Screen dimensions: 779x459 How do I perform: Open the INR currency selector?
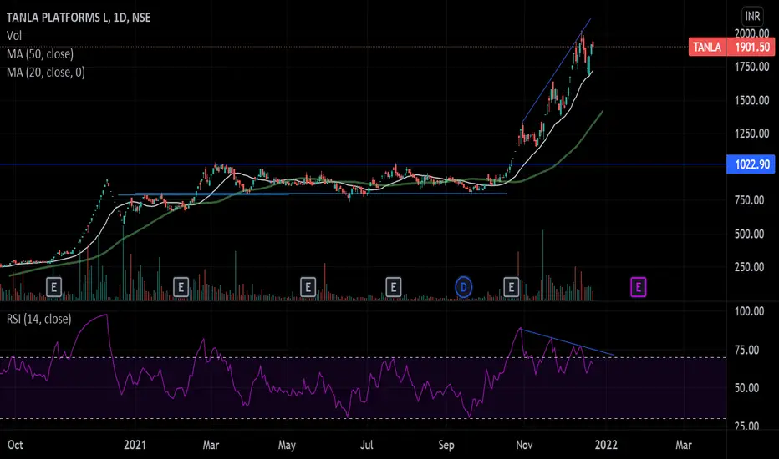point(752,17)
